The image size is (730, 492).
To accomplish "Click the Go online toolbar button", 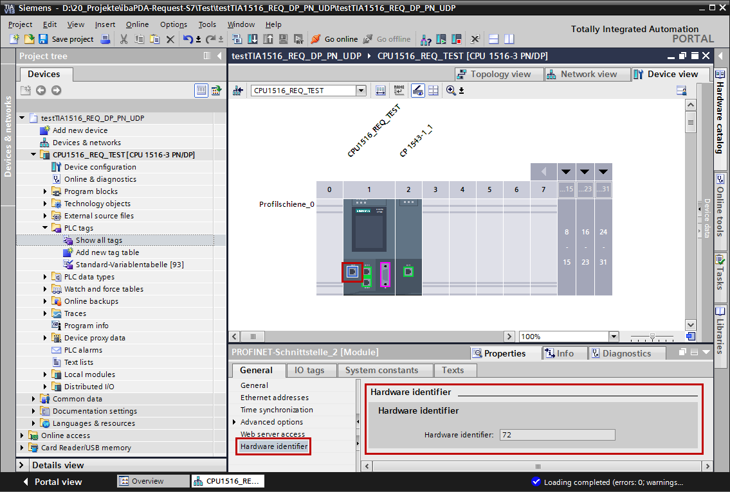I will tap(334, 39).
